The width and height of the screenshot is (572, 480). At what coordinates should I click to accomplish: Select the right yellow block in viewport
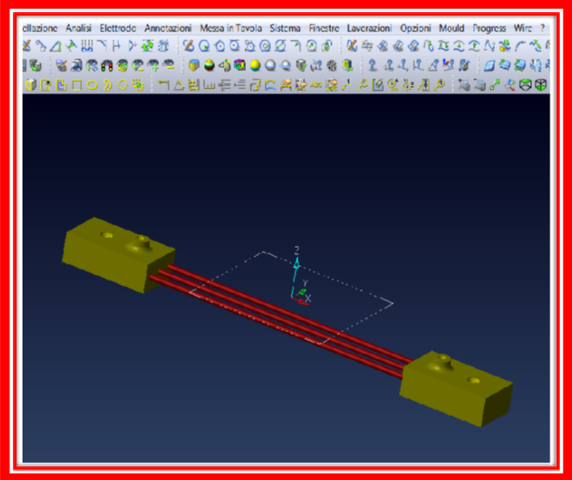456,387
